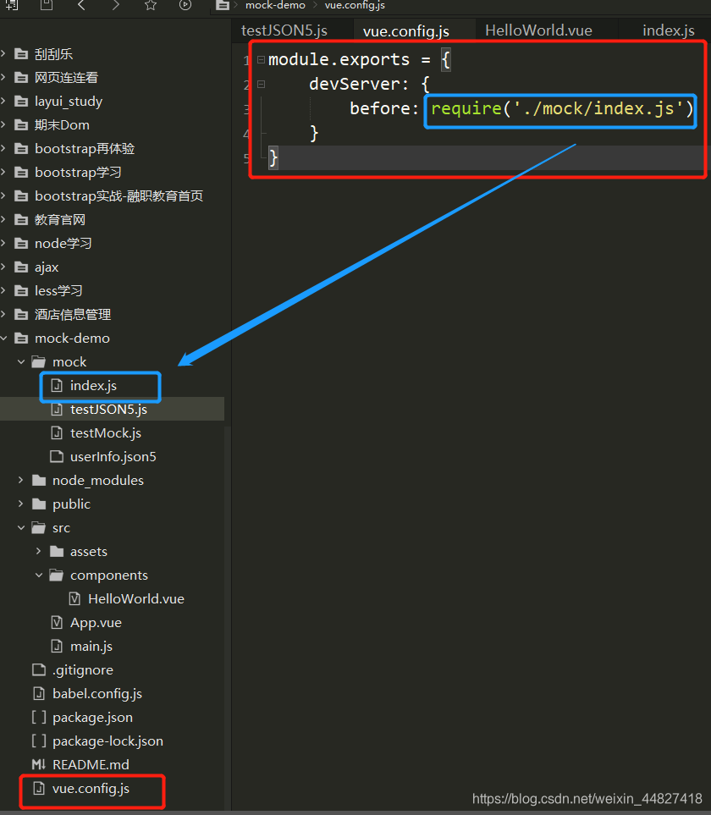Image resolution: width=711 pixels, height=815 pixels.
Task: Expand the public folder chevron
Action: pos(21,504)
